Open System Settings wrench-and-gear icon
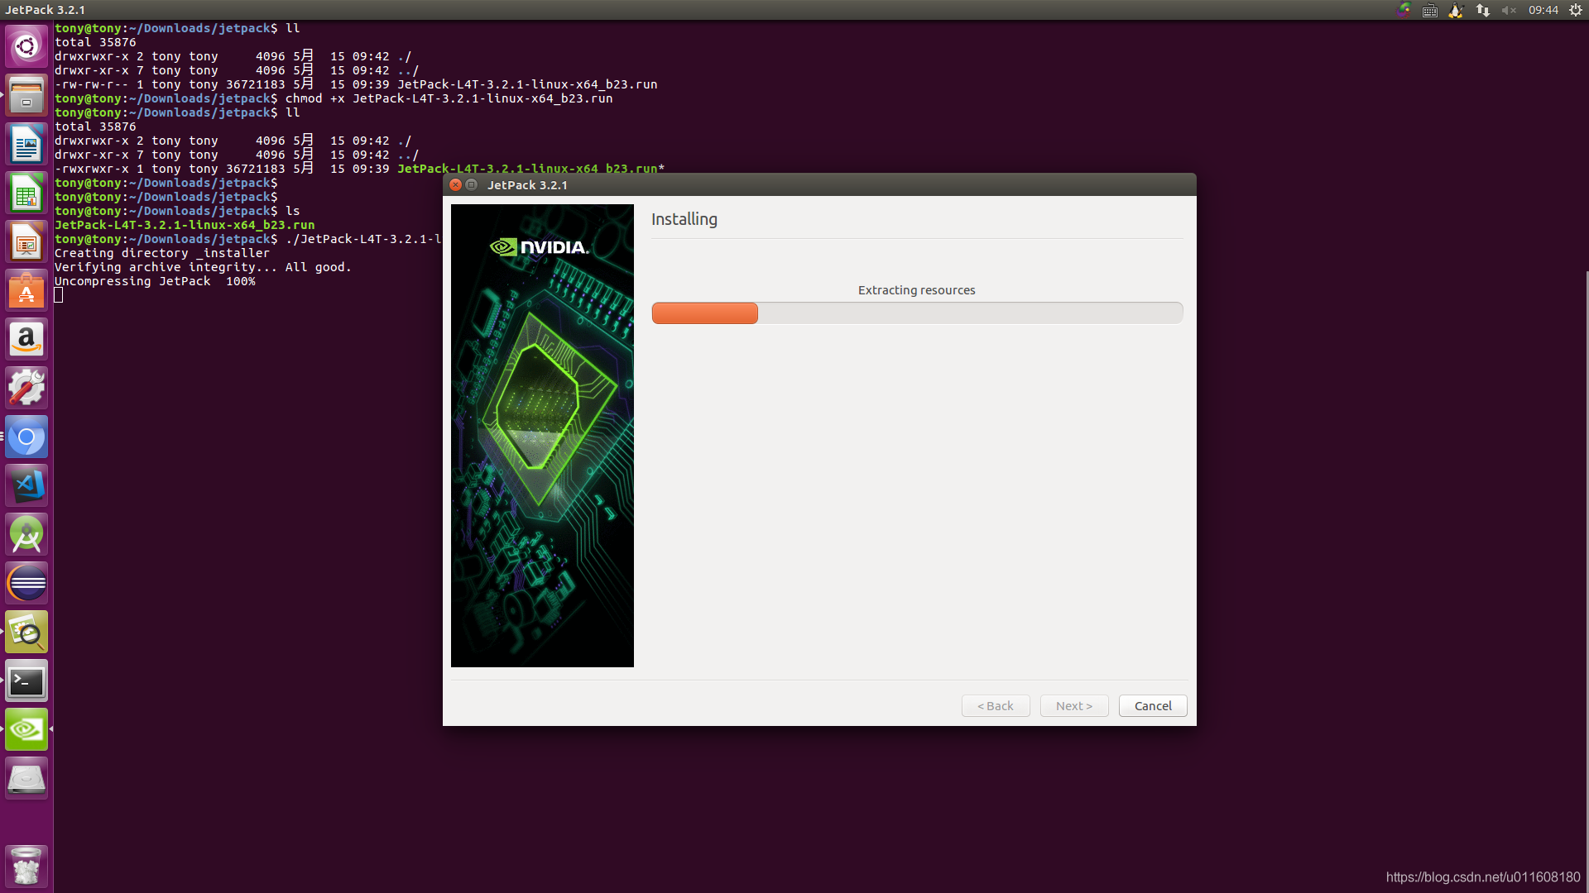 click(26, 388)
